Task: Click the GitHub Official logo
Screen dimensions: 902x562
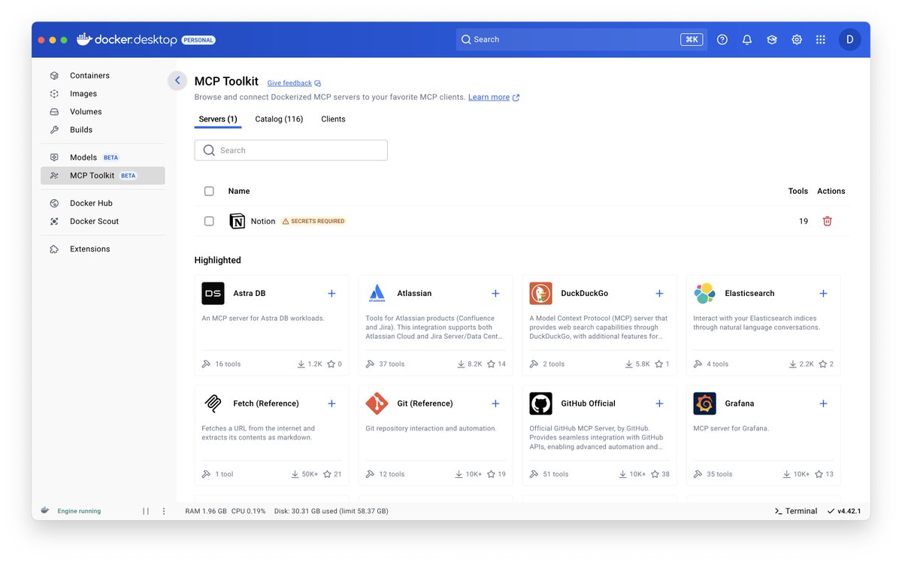Action: [x=540, y=403]
